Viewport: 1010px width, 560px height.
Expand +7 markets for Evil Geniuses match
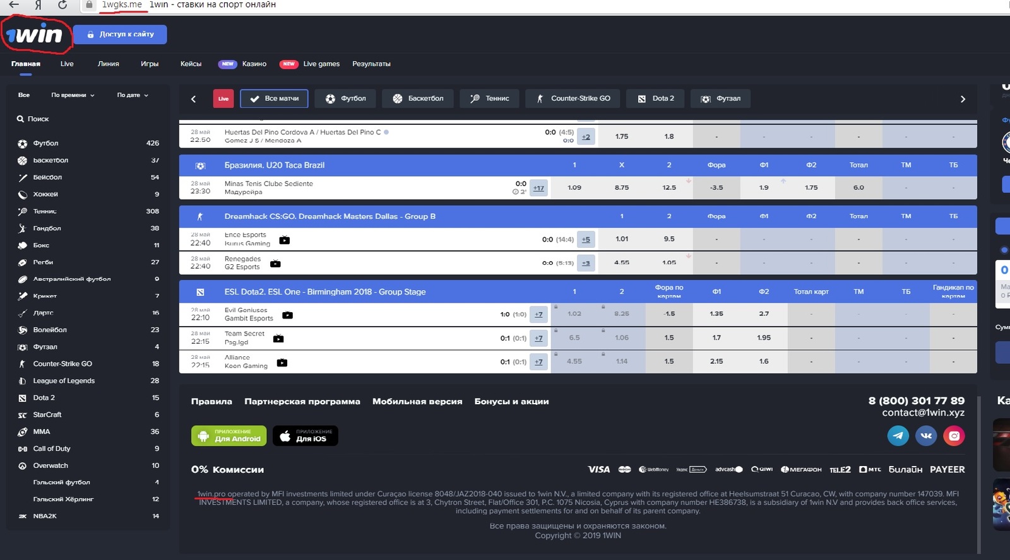pyautogui.click(x=538, y=314)
